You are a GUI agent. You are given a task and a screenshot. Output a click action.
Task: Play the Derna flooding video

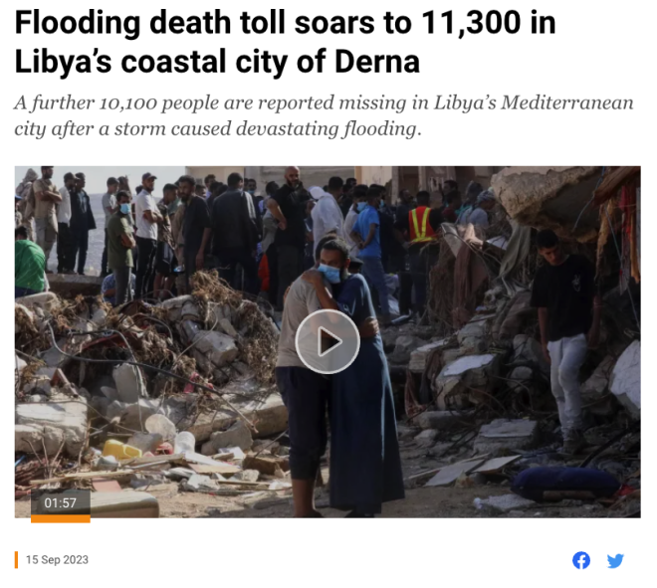click(x=328, y=341)
